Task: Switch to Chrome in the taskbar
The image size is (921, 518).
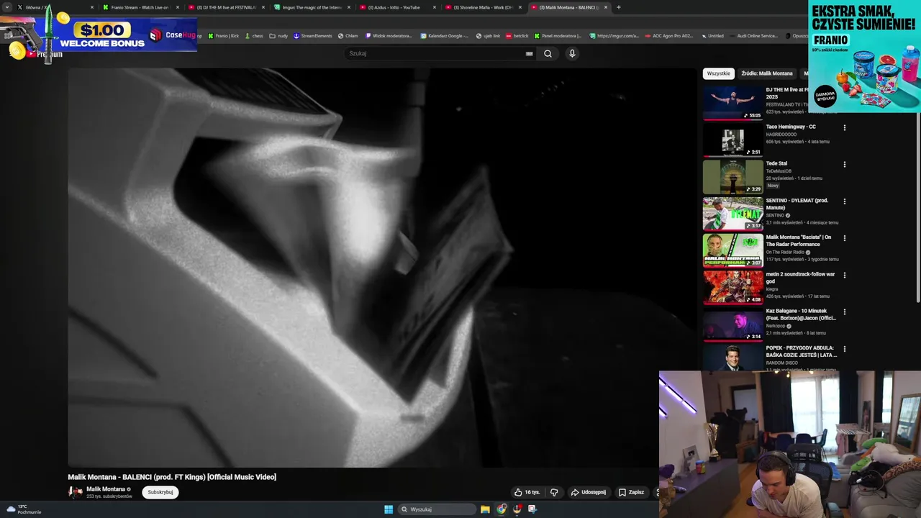Action: [x=502, y=509]
